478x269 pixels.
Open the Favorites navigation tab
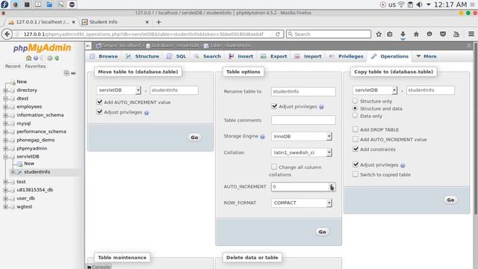35,67
